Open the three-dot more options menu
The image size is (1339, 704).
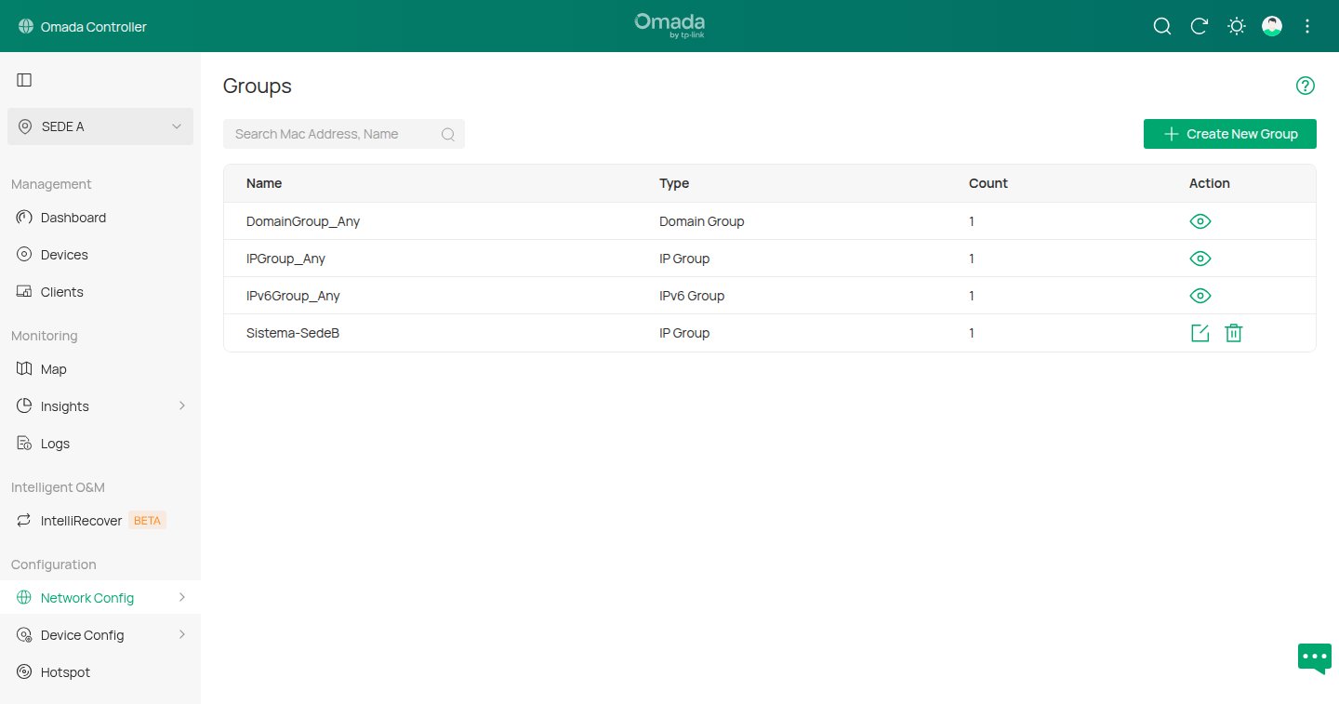1307,26
